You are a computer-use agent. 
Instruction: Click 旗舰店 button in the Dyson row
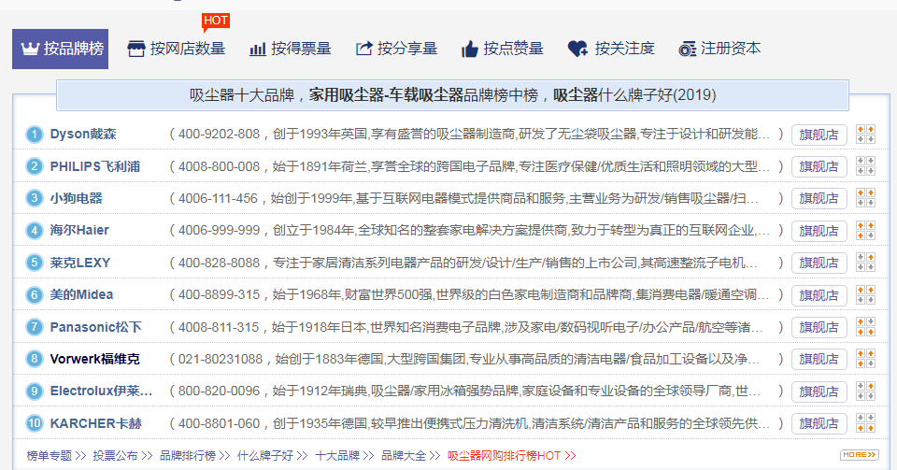tap(819, 135)
